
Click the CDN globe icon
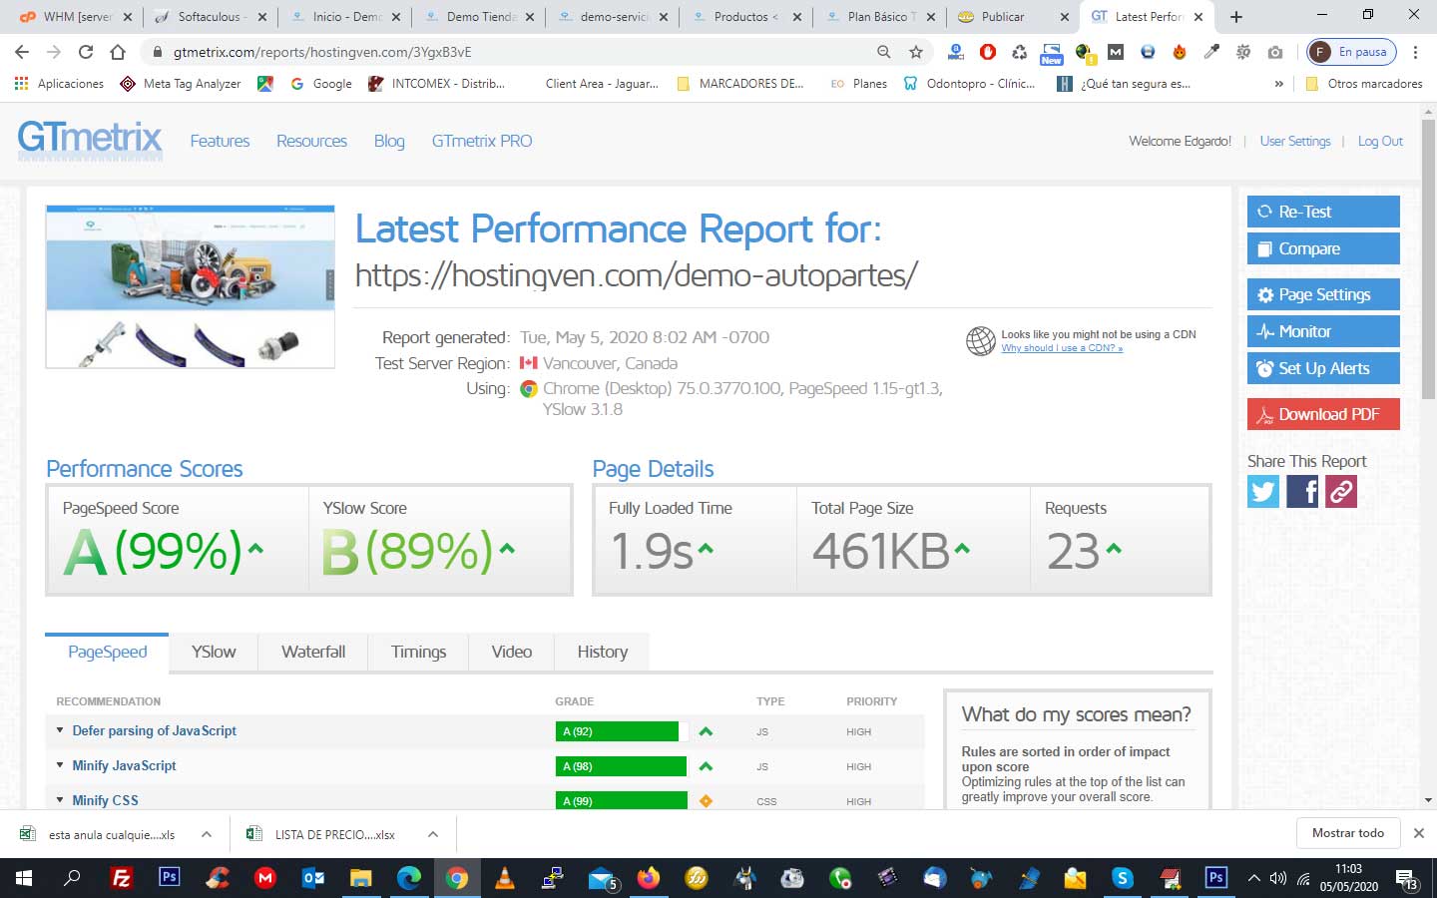pyautogui.click(x=981, y=341)
